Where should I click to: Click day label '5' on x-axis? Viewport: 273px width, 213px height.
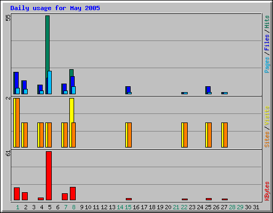(50, 207)
